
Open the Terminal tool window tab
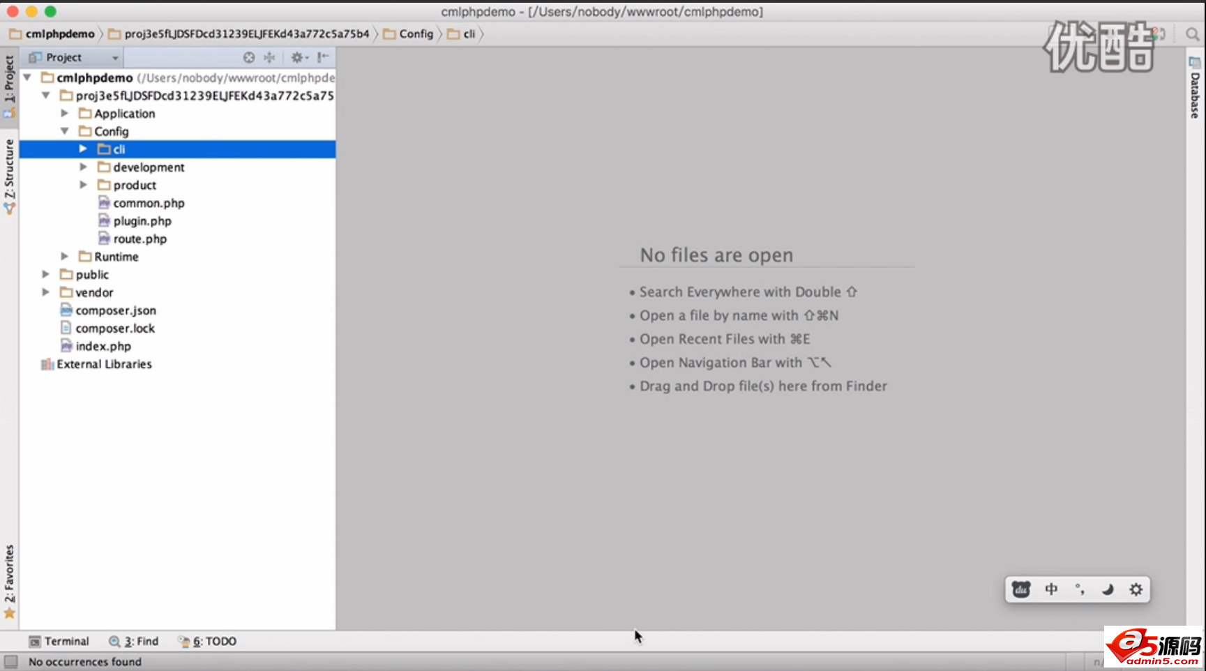59,641
